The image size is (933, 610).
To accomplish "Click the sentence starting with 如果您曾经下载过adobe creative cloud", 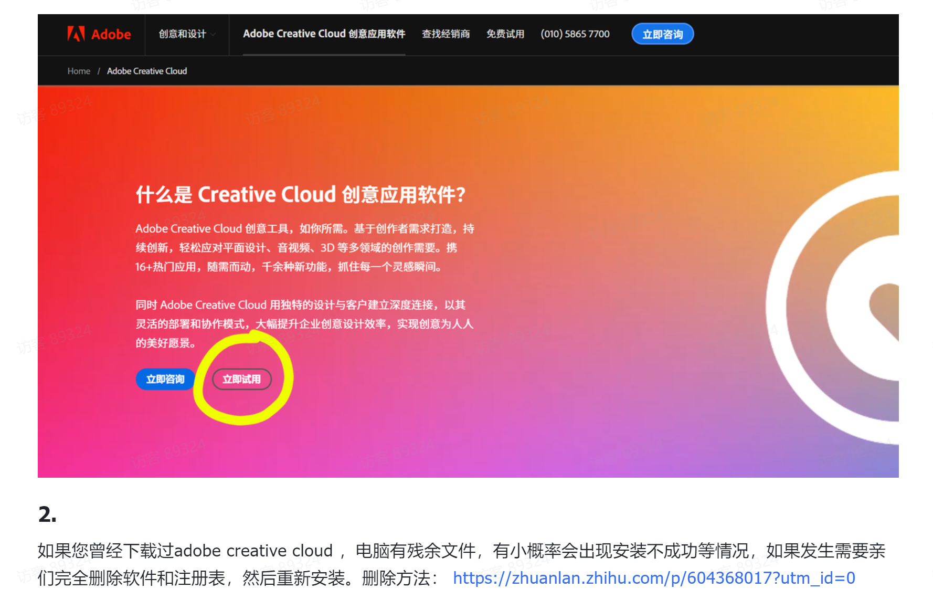I will click(x=462, y=564).
